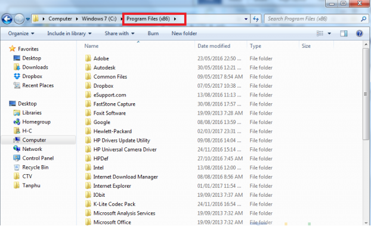Sort by the Name column header

(x=91, y=46)
